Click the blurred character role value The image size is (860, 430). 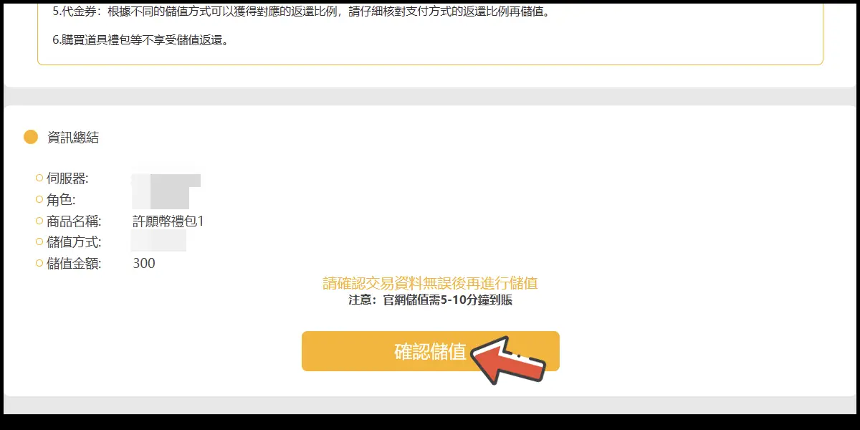pos(161,199)
